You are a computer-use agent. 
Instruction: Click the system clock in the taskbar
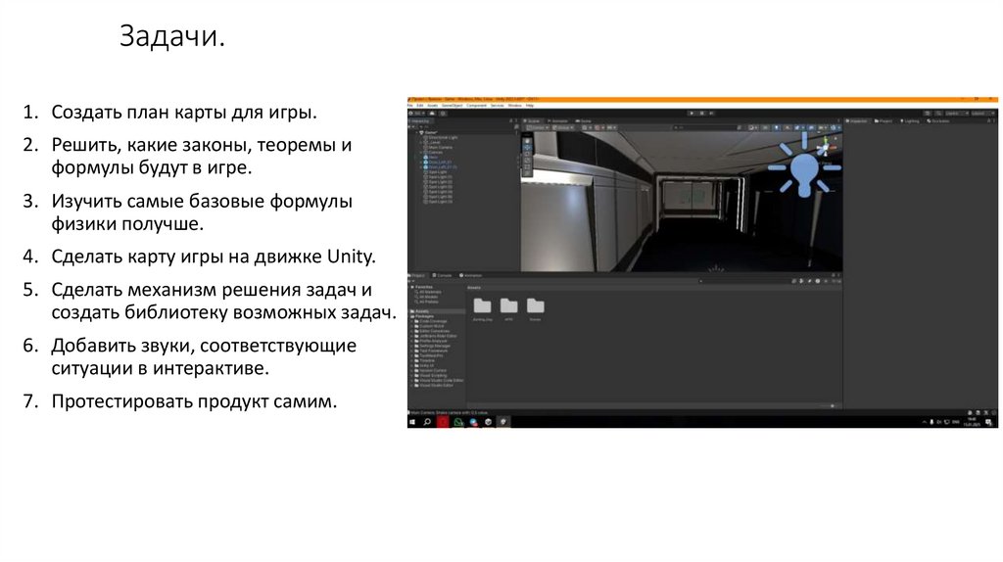tap(973, 423)
